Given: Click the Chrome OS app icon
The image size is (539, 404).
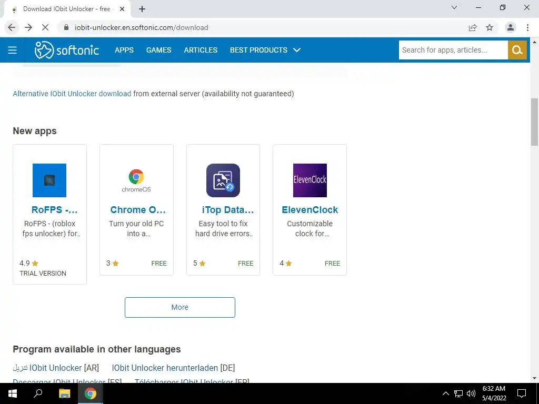Looking at the screenshot, I should [136, 180].
